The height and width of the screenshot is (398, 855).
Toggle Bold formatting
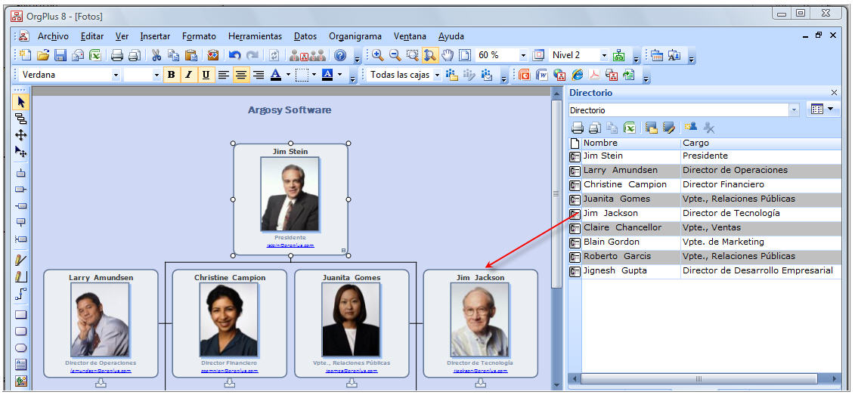click(x=171, y=75)
